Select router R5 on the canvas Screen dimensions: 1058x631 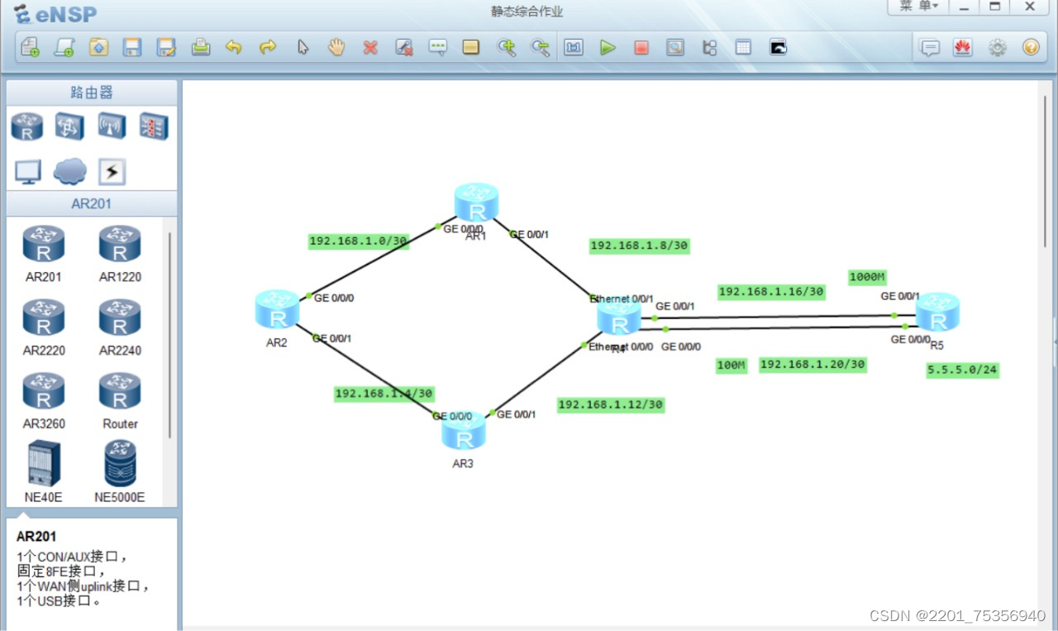[937, 312]
